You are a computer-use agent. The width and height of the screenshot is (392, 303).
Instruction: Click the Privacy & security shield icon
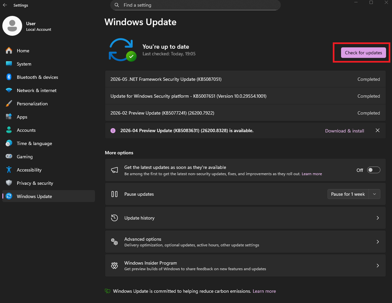coord(9,183)
